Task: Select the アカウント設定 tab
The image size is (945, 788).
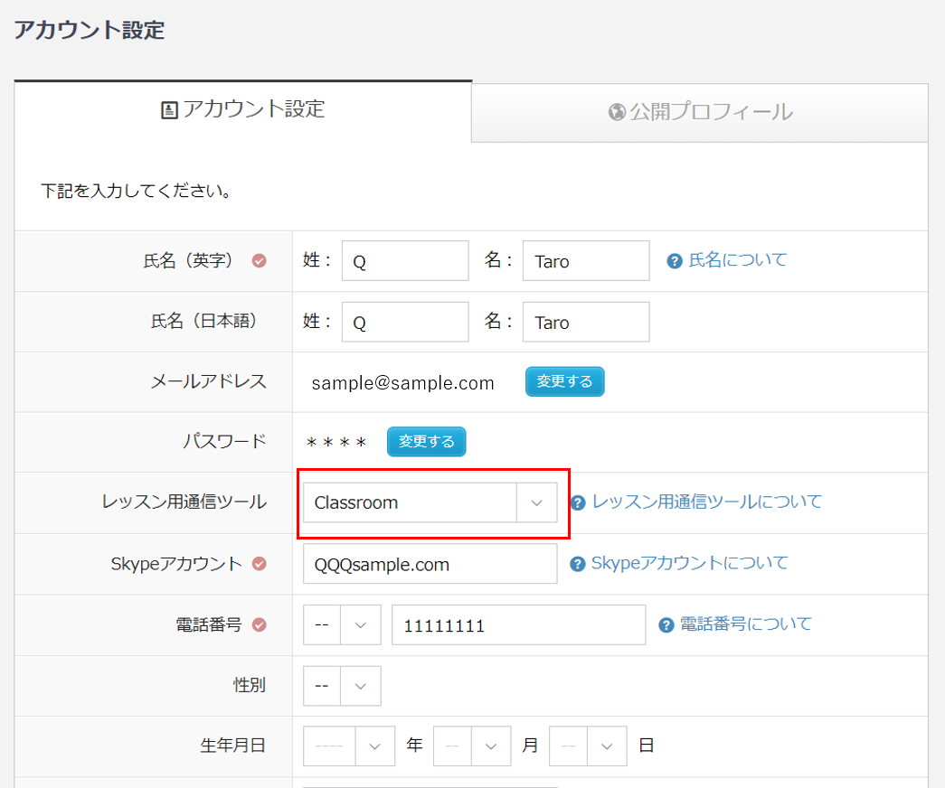Action: pyautogui.click(x=242, y=110)
